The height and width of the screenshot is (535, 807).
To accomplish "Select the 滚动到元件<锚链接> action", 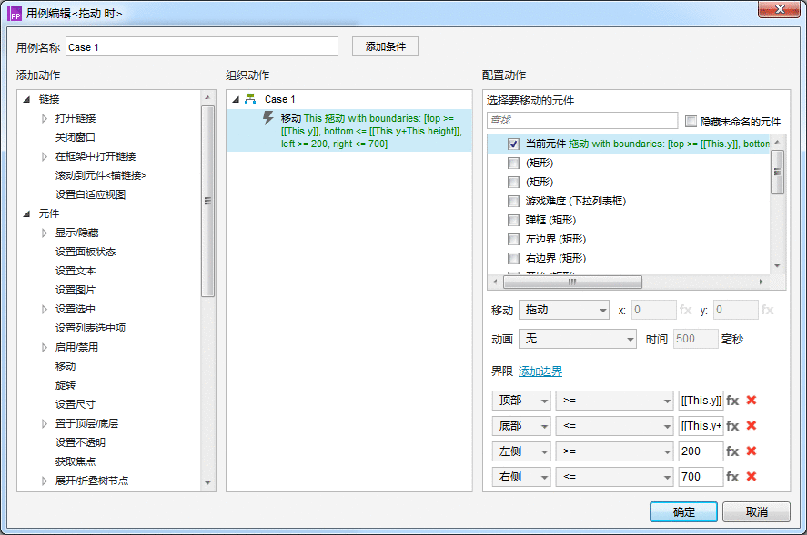I will tap(101, 175).
